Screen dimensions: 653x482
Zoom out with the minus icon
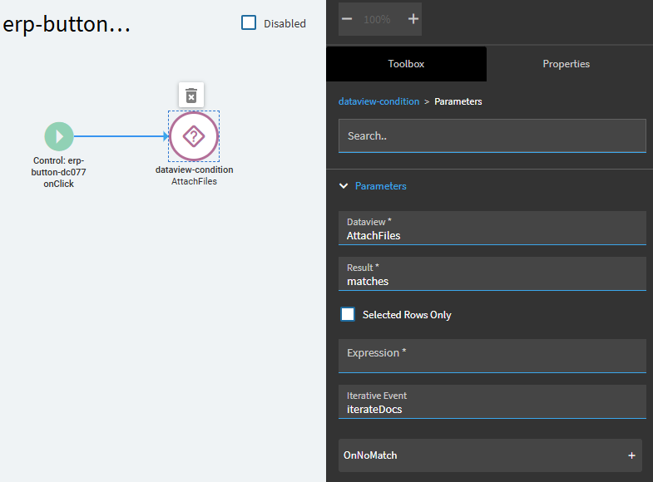347,19
